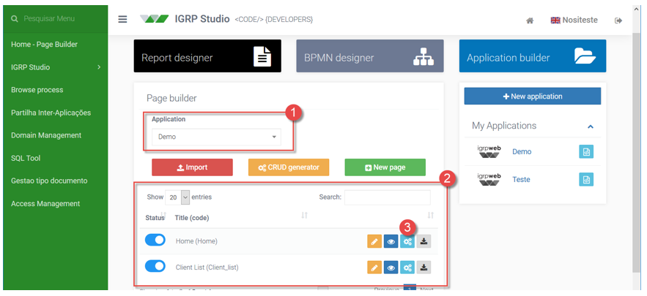
Task: Expand the IGRP Studio sidebar submenu
Action: pos(99,67)
